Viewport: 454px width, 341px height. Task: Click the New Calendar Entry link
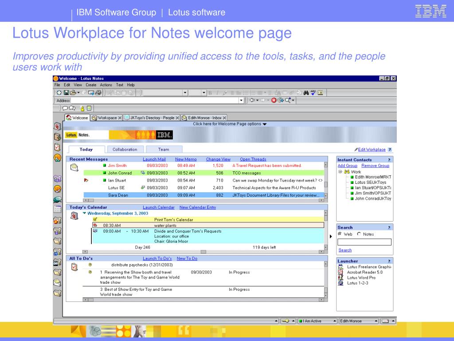tap(198, 207)
